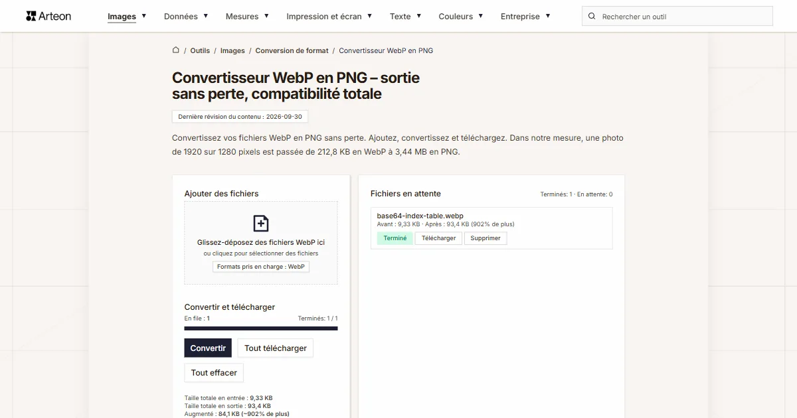
Task: Click Taille totale en entrée : 9,33 KB
Action: [x=228, y=398]
